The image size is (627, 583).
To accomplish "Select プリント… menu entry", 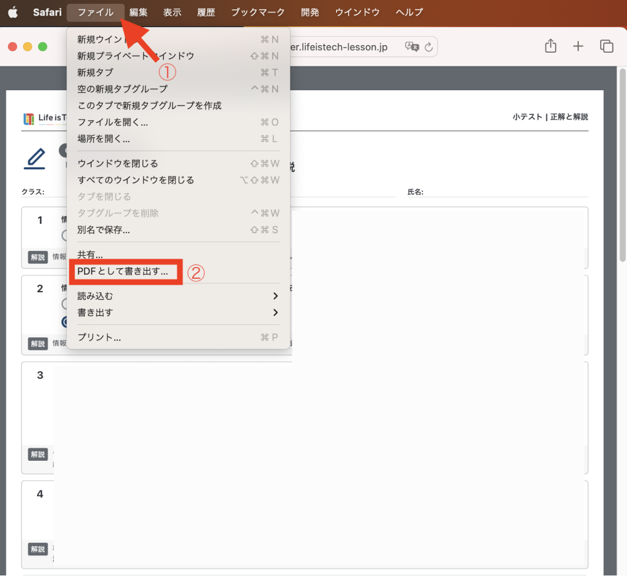I will point(99,337).
